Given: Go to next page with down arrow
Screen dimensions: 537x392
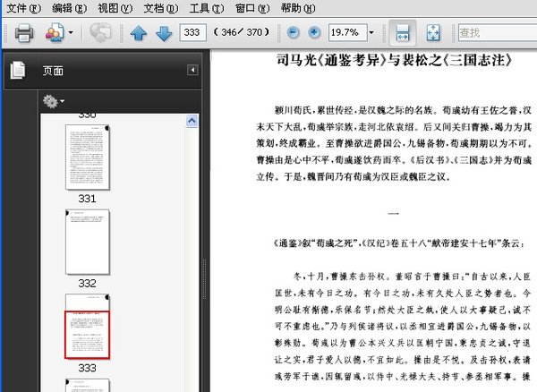Looking at the screenshot, I should 163,33.
